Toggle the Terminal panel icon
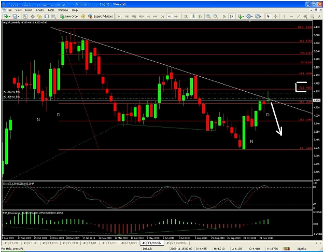Screen dimensions: 324x252 click(x=47, y=16)
